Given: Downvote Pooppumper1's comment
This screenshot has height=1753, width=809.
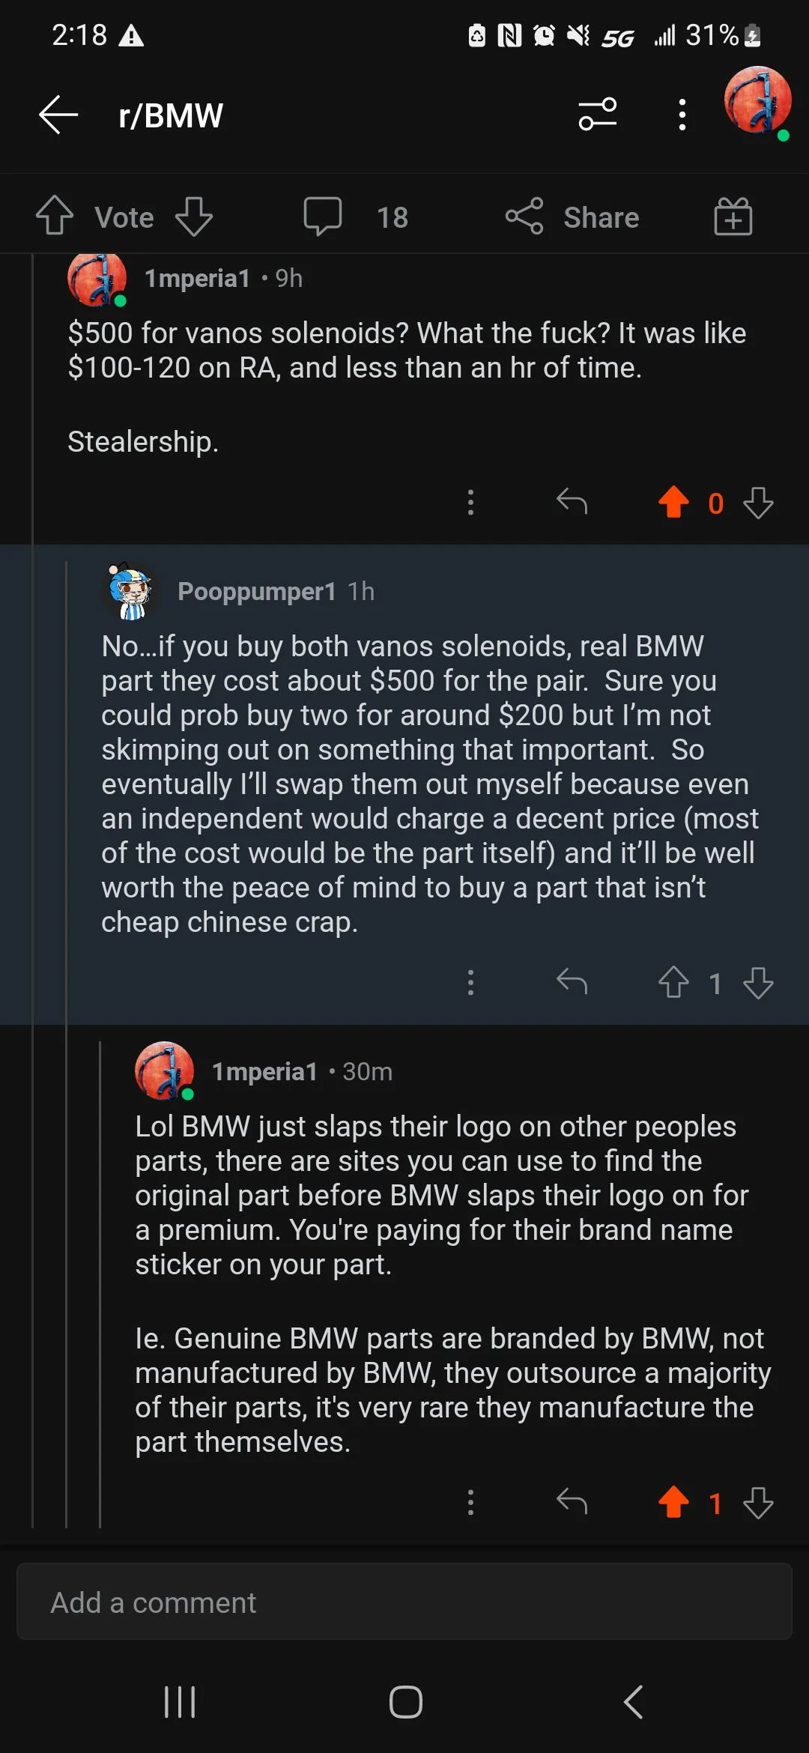Looking at the screenshot, I should (758, 983).
